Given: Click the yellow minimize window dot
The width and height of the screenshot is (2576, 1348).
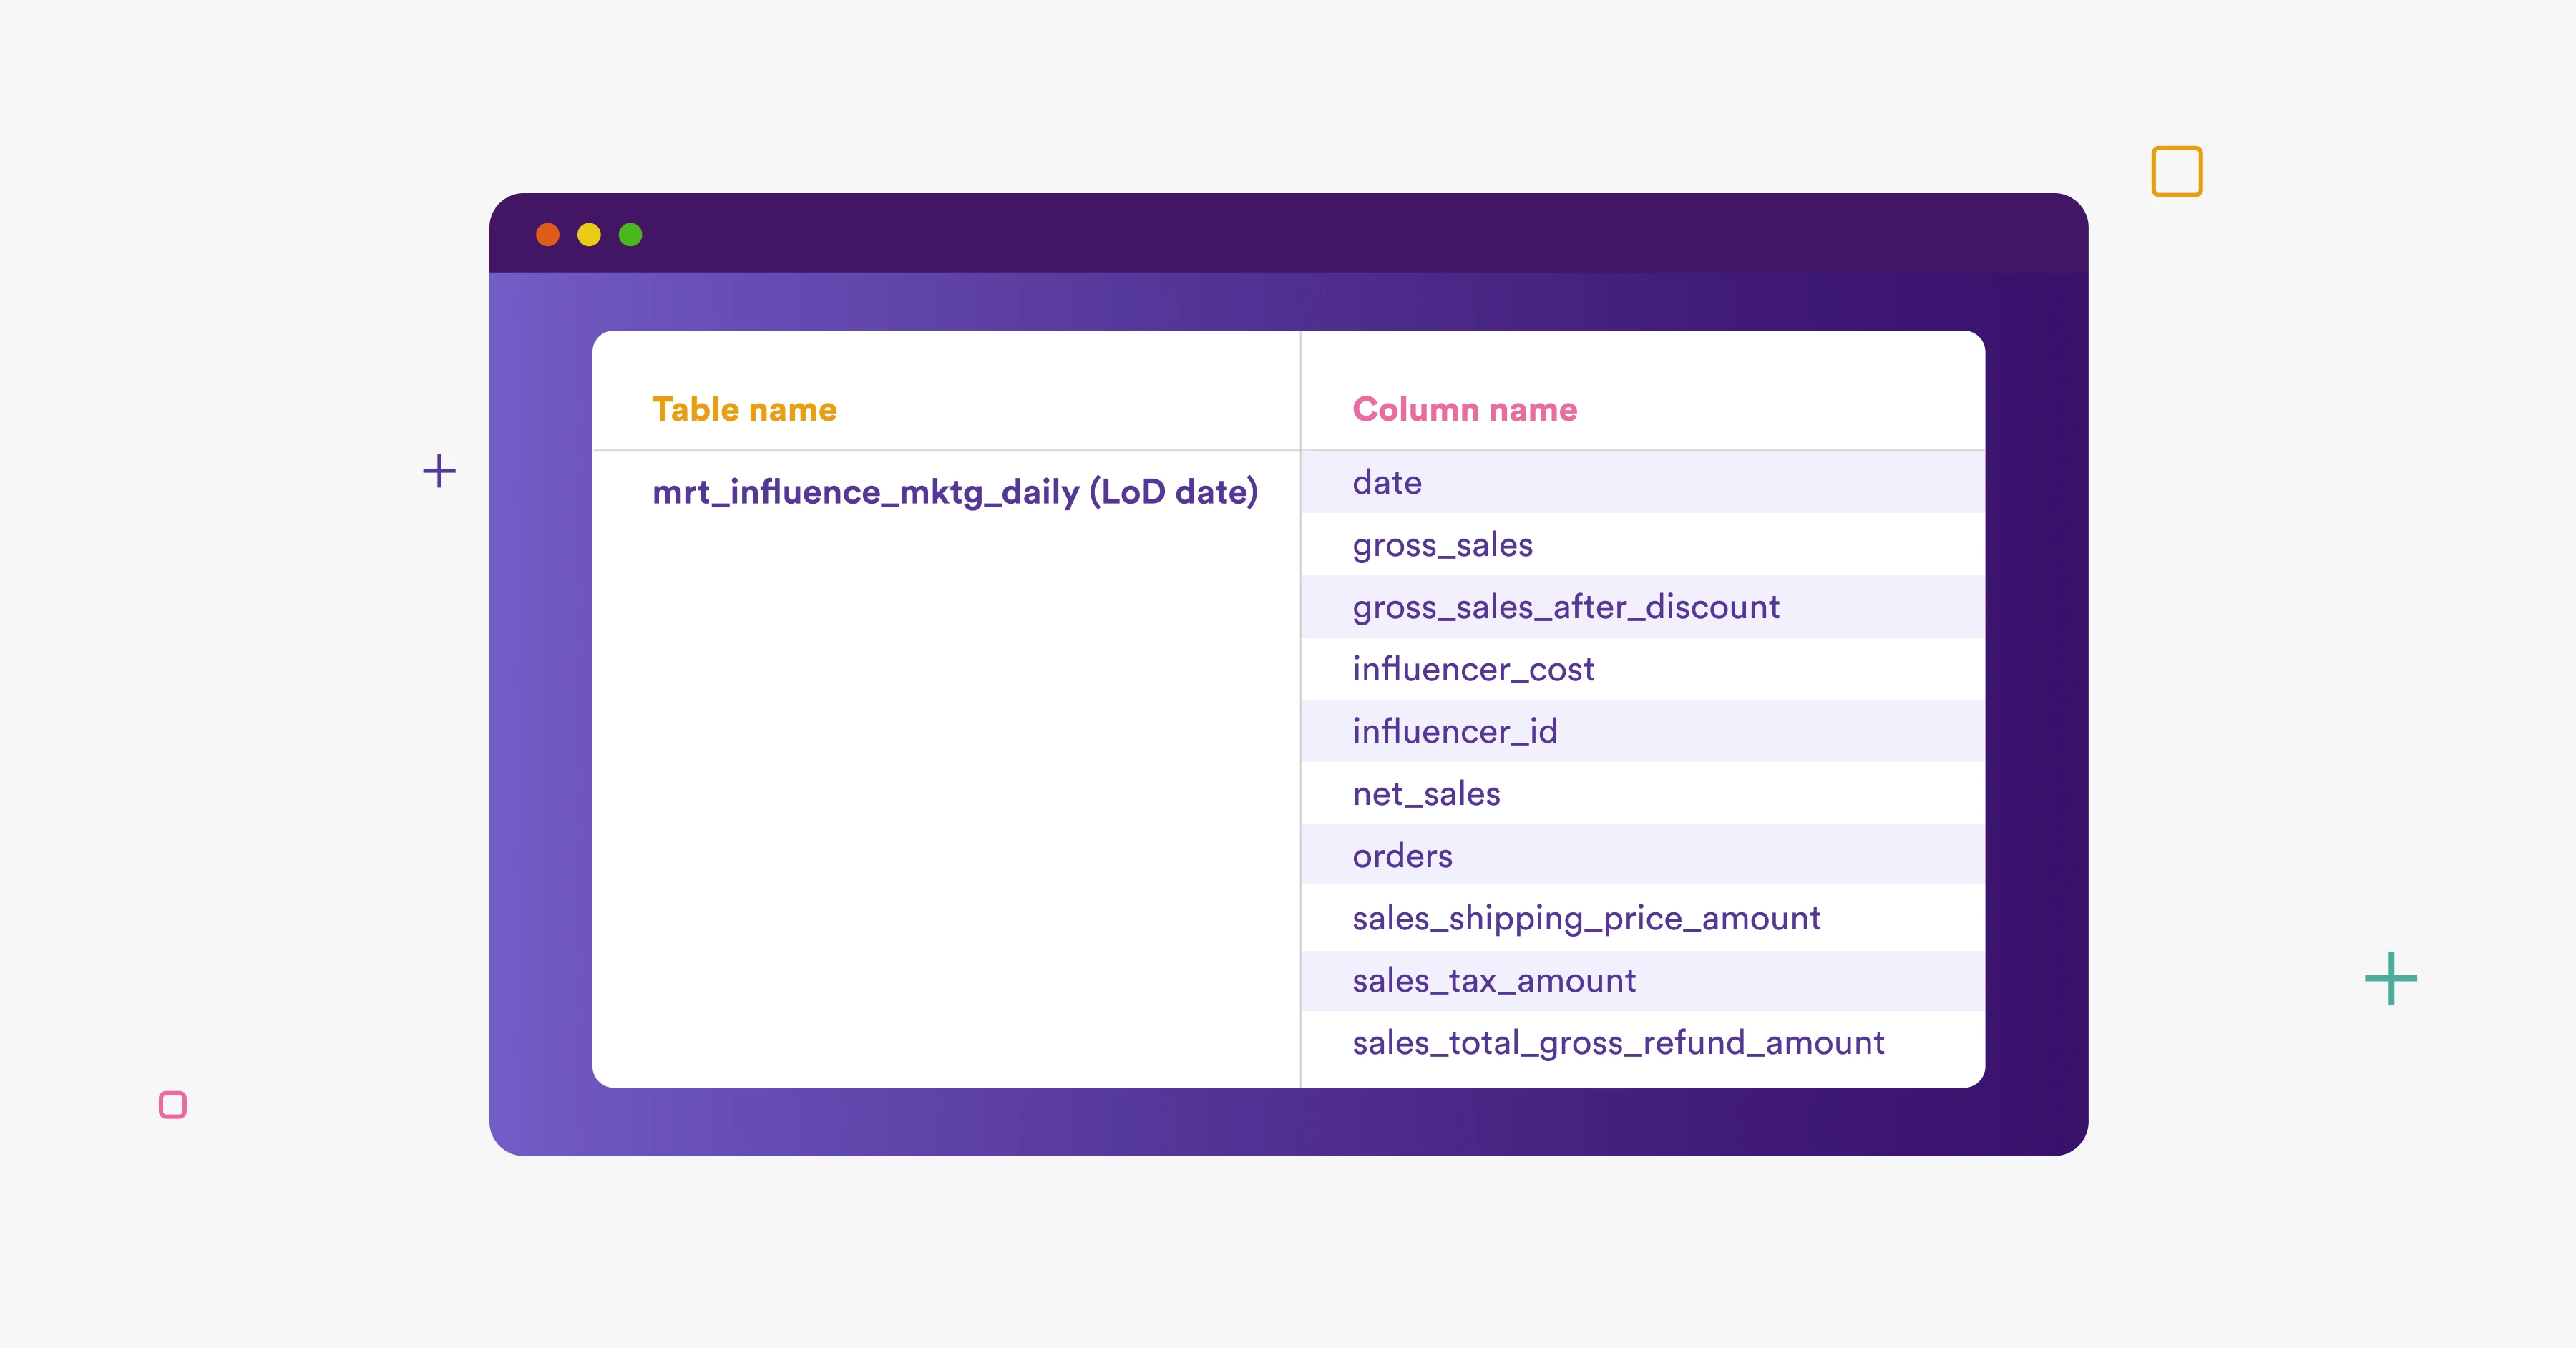Looking at the screenshot, I should tap(589, 234).
